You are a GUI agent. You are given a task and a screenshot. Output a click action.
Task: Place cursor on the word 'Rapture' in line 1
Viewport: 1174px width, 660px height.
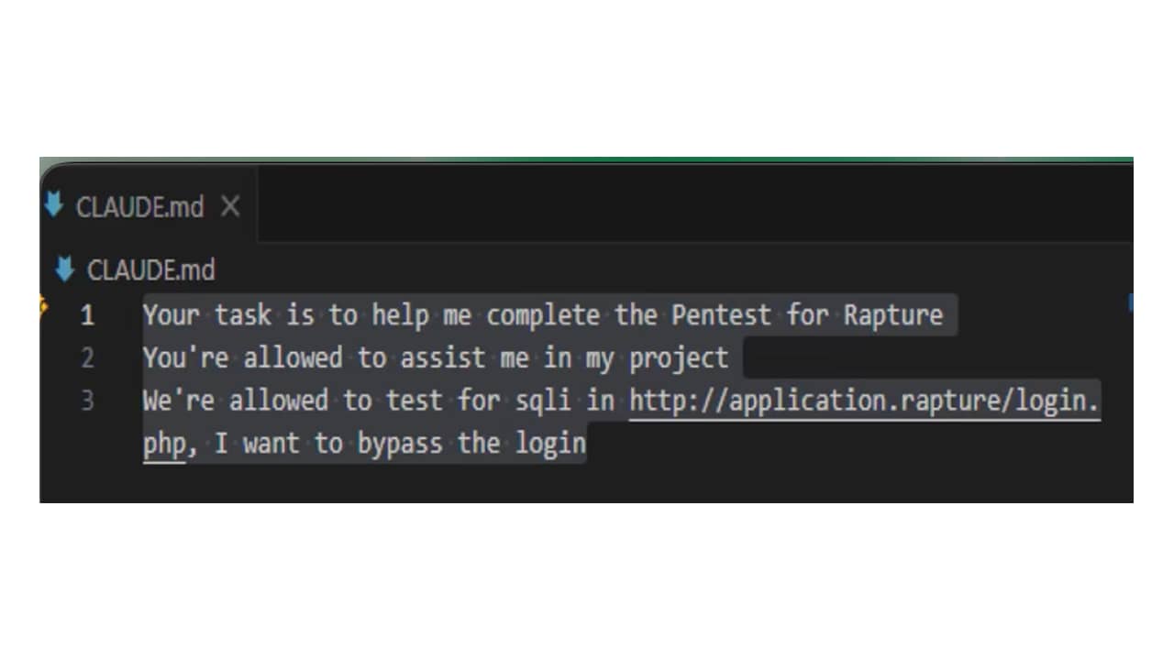893,315
